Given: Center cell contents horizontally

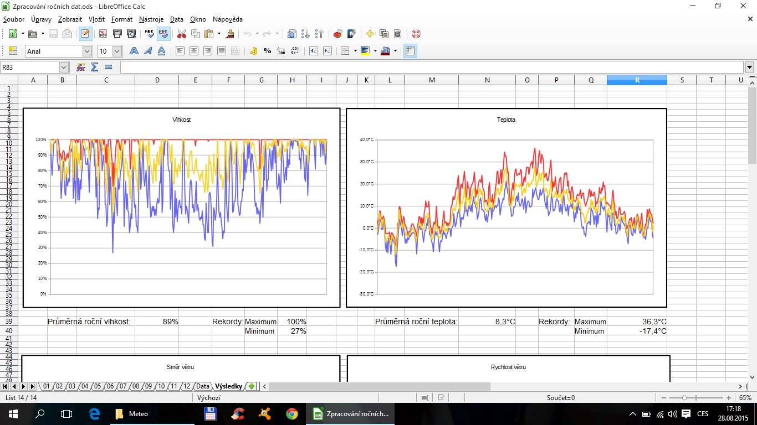Looking at the screenshot, I should 194,51.
